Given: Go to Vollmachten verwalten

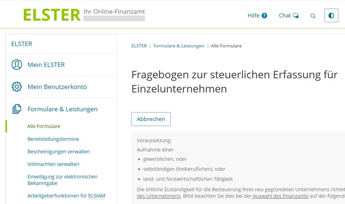Looking at the screenshot, I should coord(53,164).
